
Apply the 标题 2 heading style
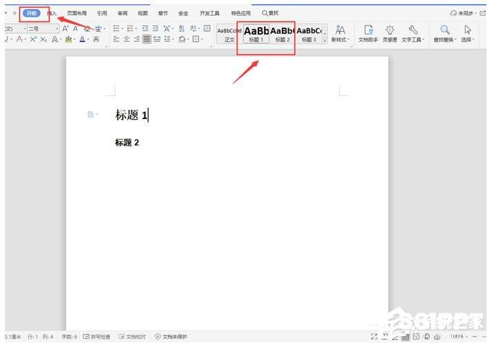click(283, 35)
